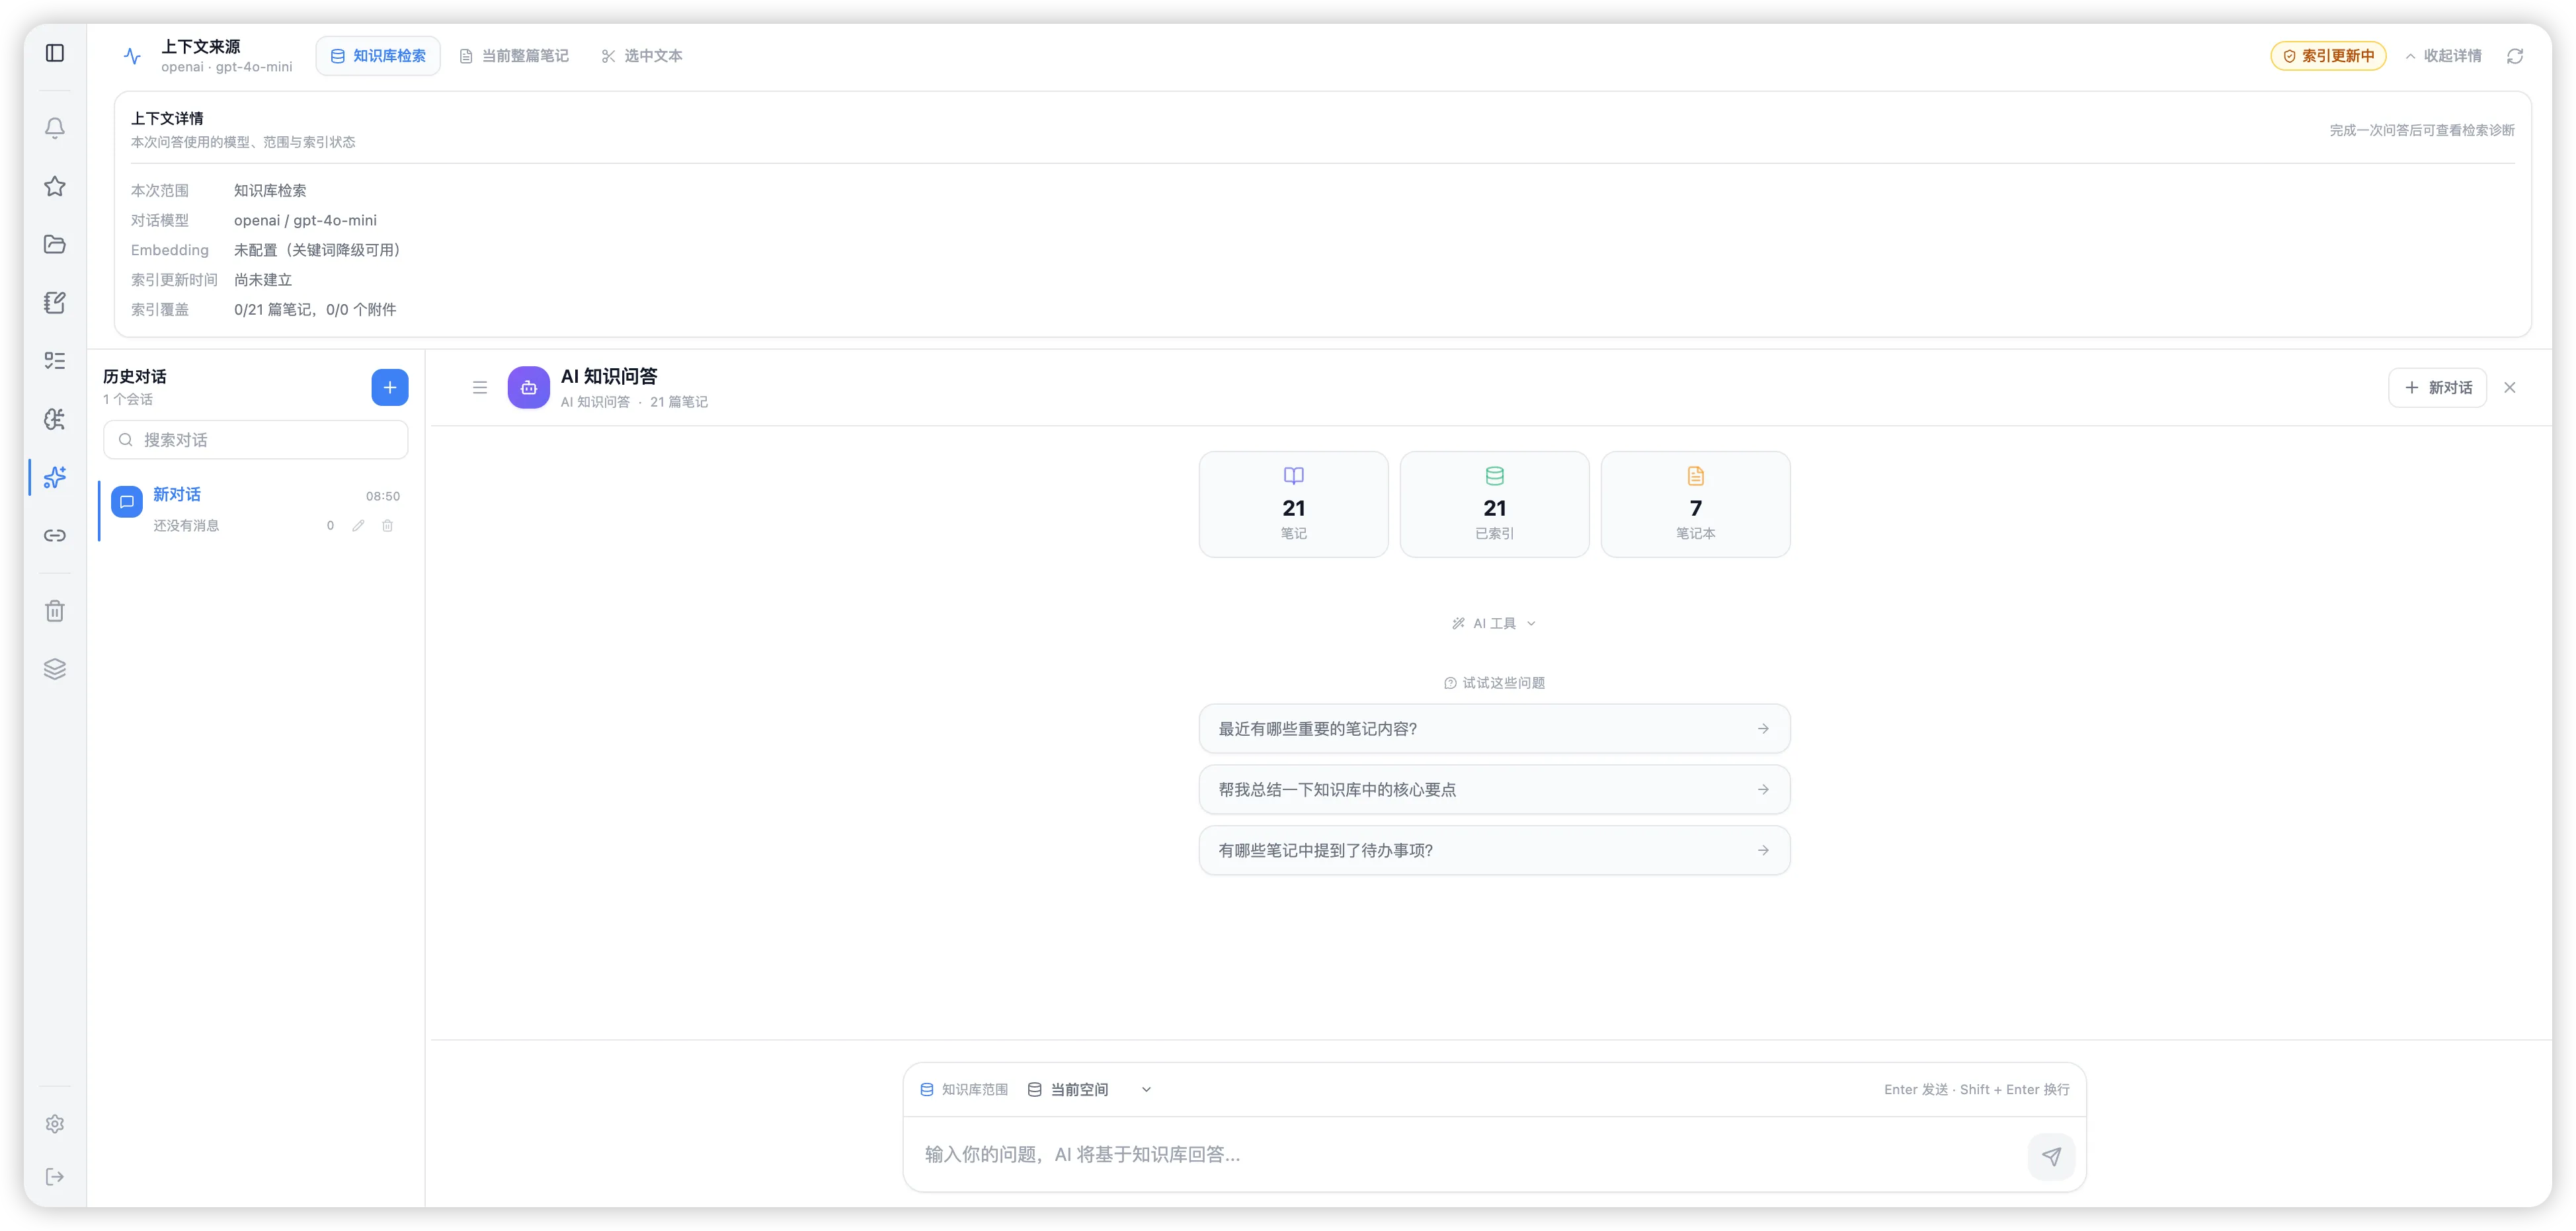Viewport: 2576px width, 1231px height.
Task: Open settings gear in sidebar
Action: tap(55, 1124)
